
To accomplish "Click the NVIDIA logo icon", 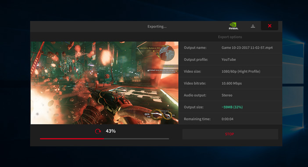I will pos(233,26).
